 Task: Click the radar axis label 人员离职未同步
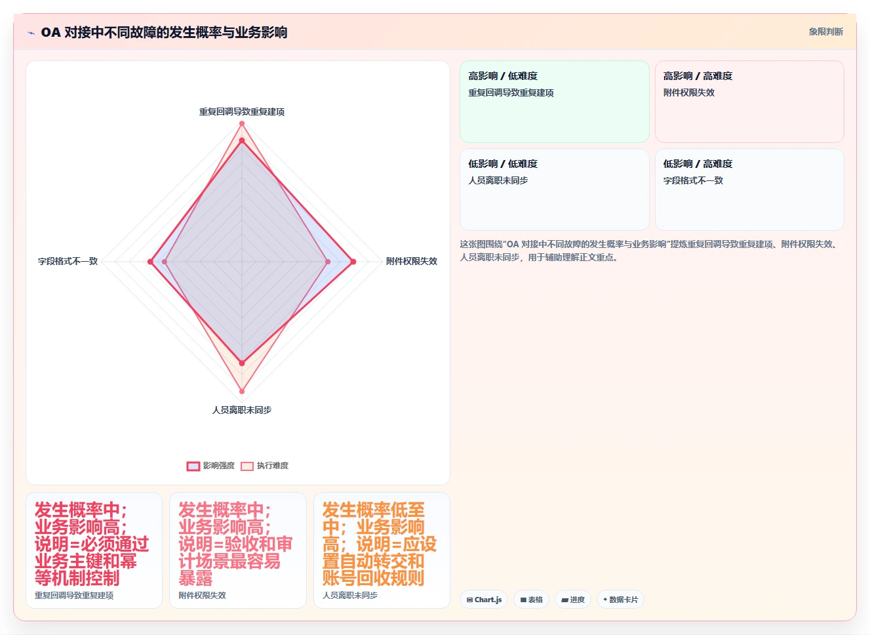(242, 410)
